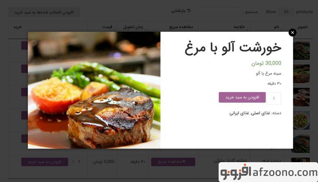Select first product thumbnail in table
This screenshot has width=318, height=182.
(301, 51)
